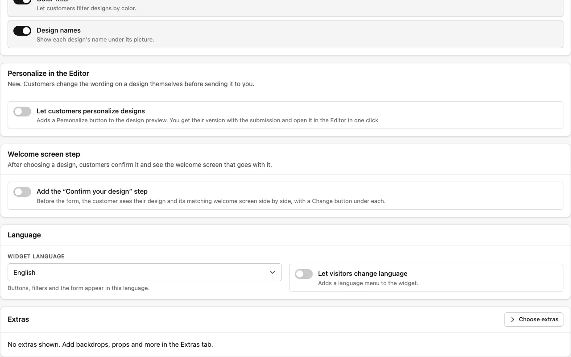
Task: Click the "Extras" section heading
Action: tap(18, 319)
